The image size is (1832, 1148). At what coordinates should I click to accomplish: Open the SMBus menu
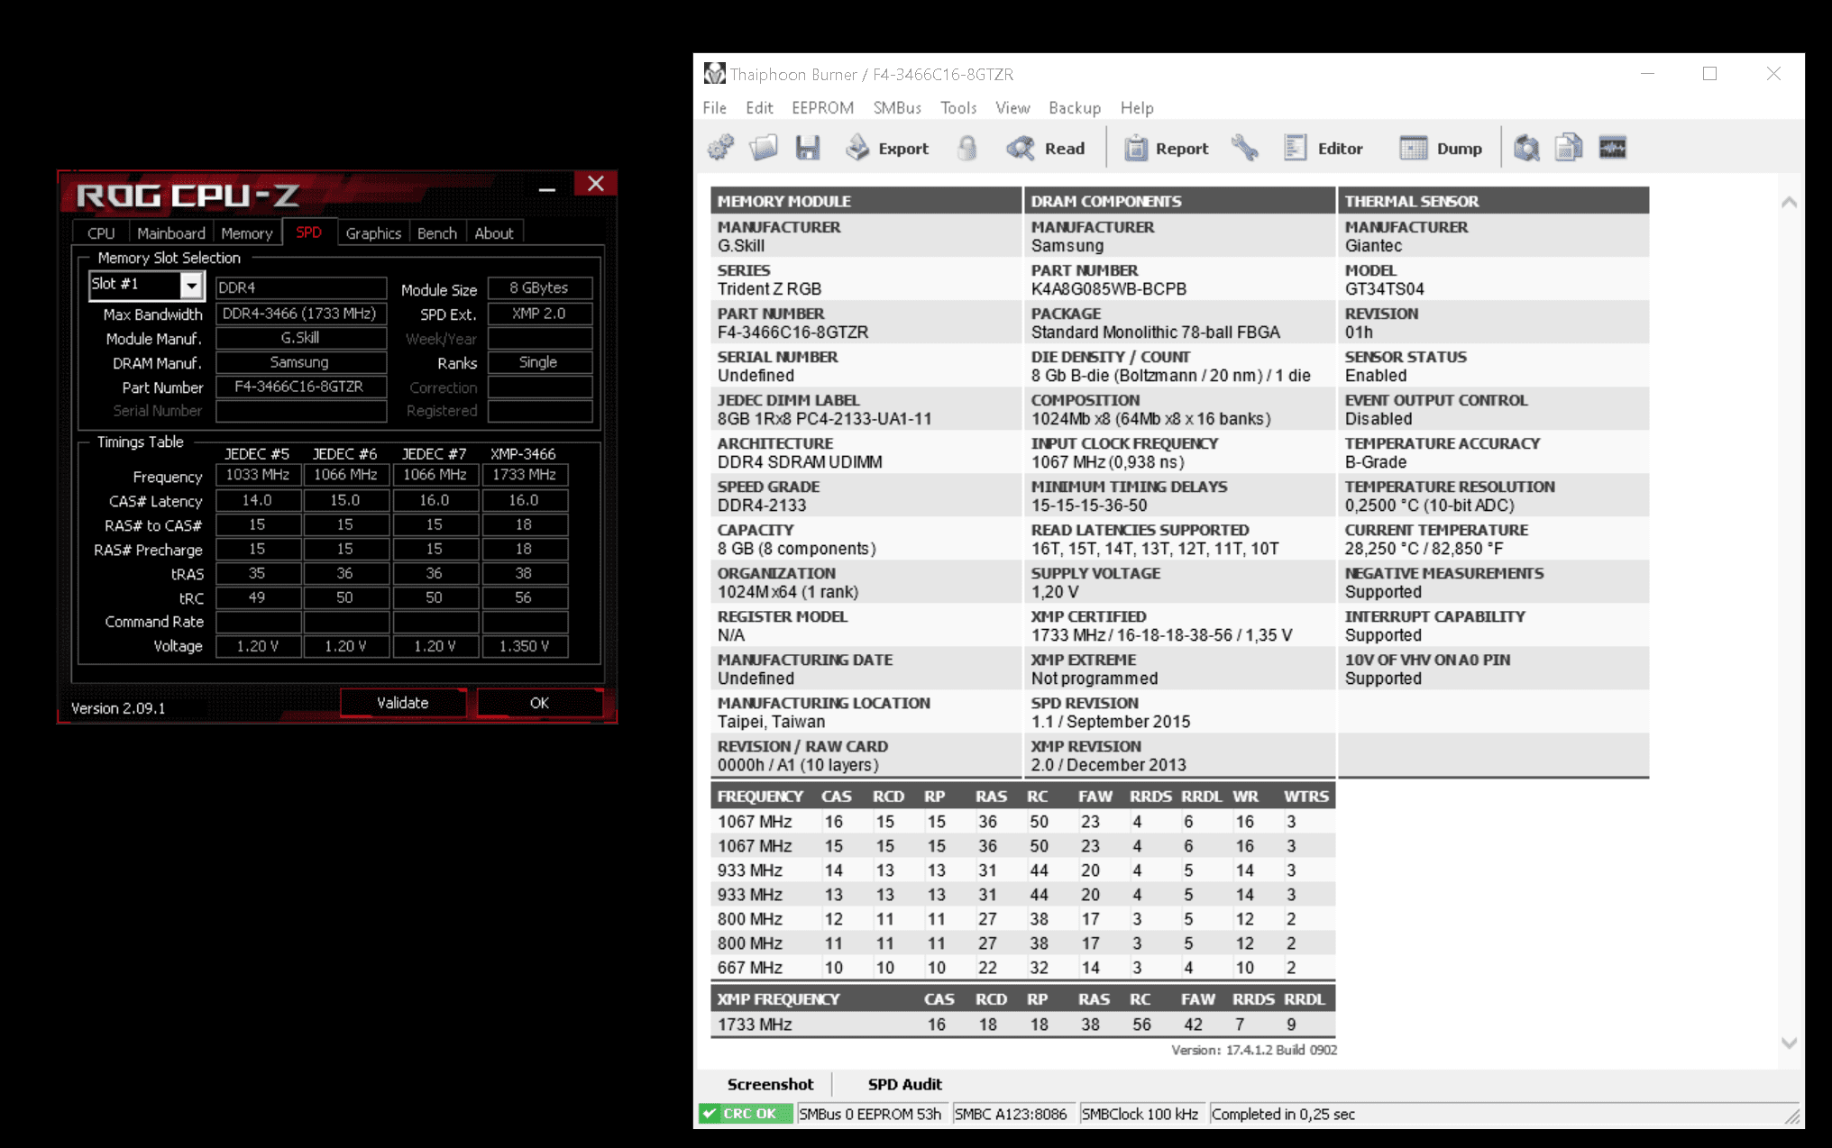pyautogui.click(x=896, y=108)
